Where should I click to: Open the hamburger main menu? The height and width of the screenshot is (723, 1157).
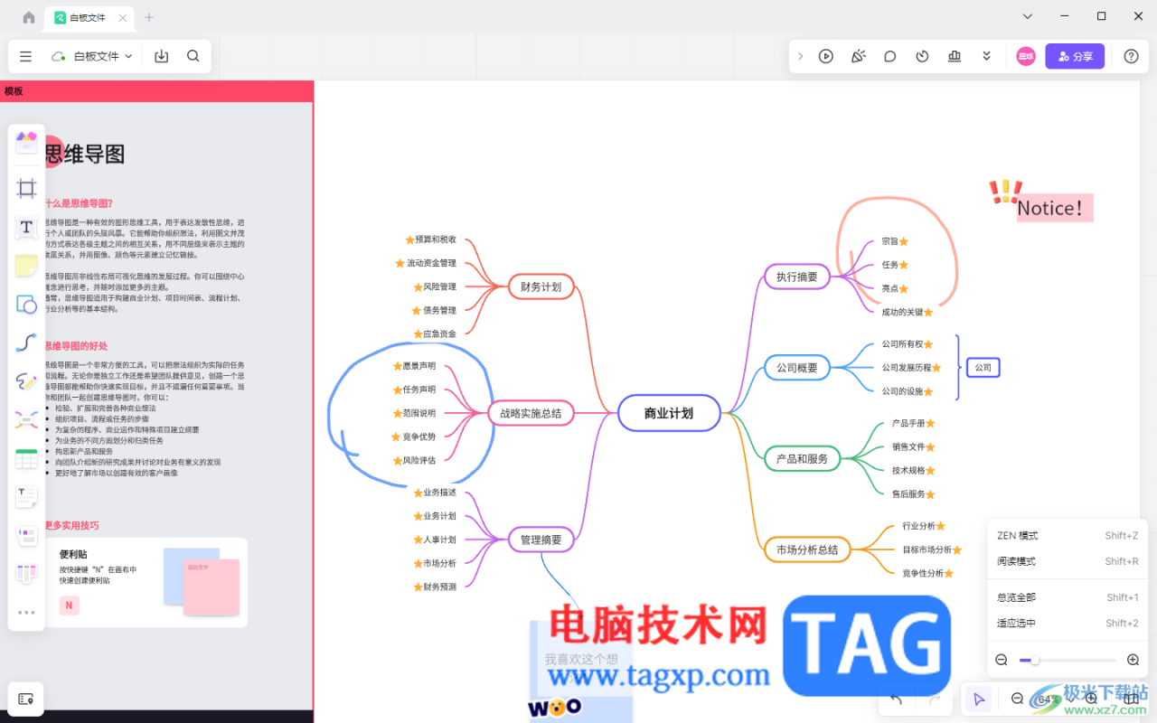(x=25, y=56)
